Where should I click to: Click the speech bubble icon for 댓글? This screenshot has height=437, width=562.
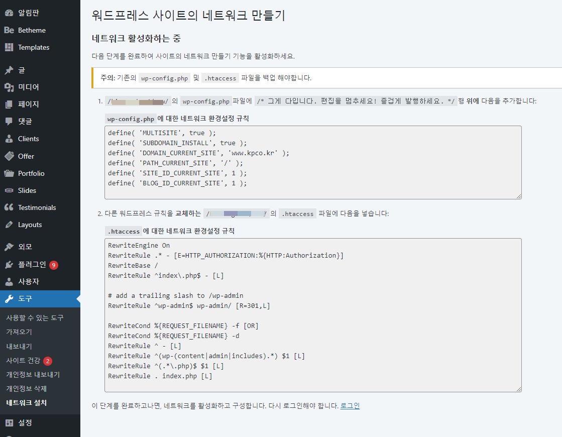click(9, 122)
